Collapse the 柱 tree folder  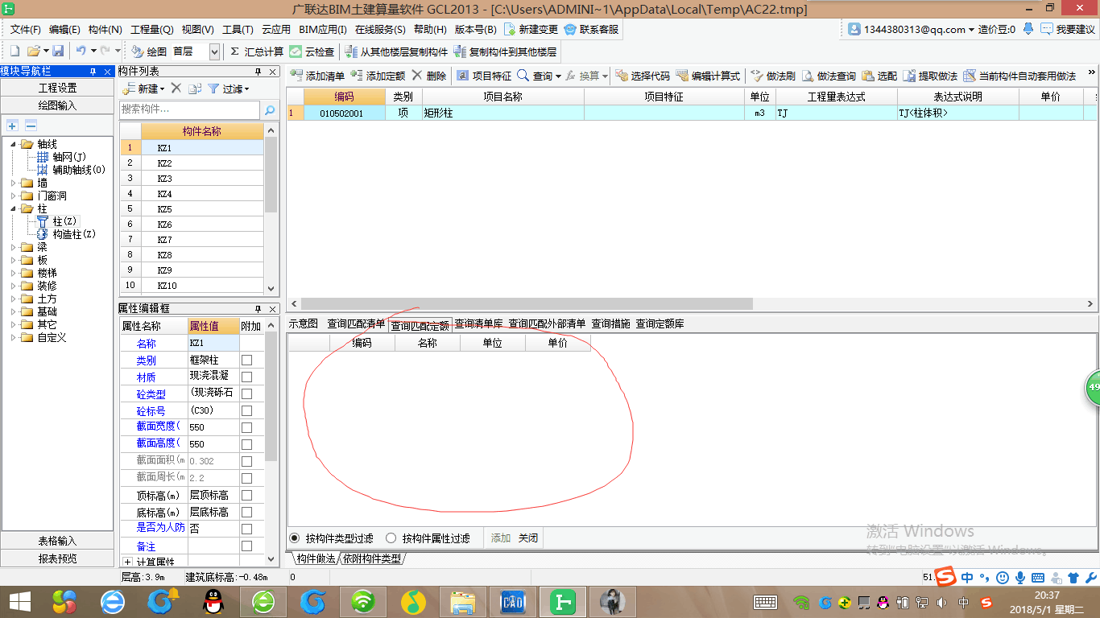(x=14, y=209)
